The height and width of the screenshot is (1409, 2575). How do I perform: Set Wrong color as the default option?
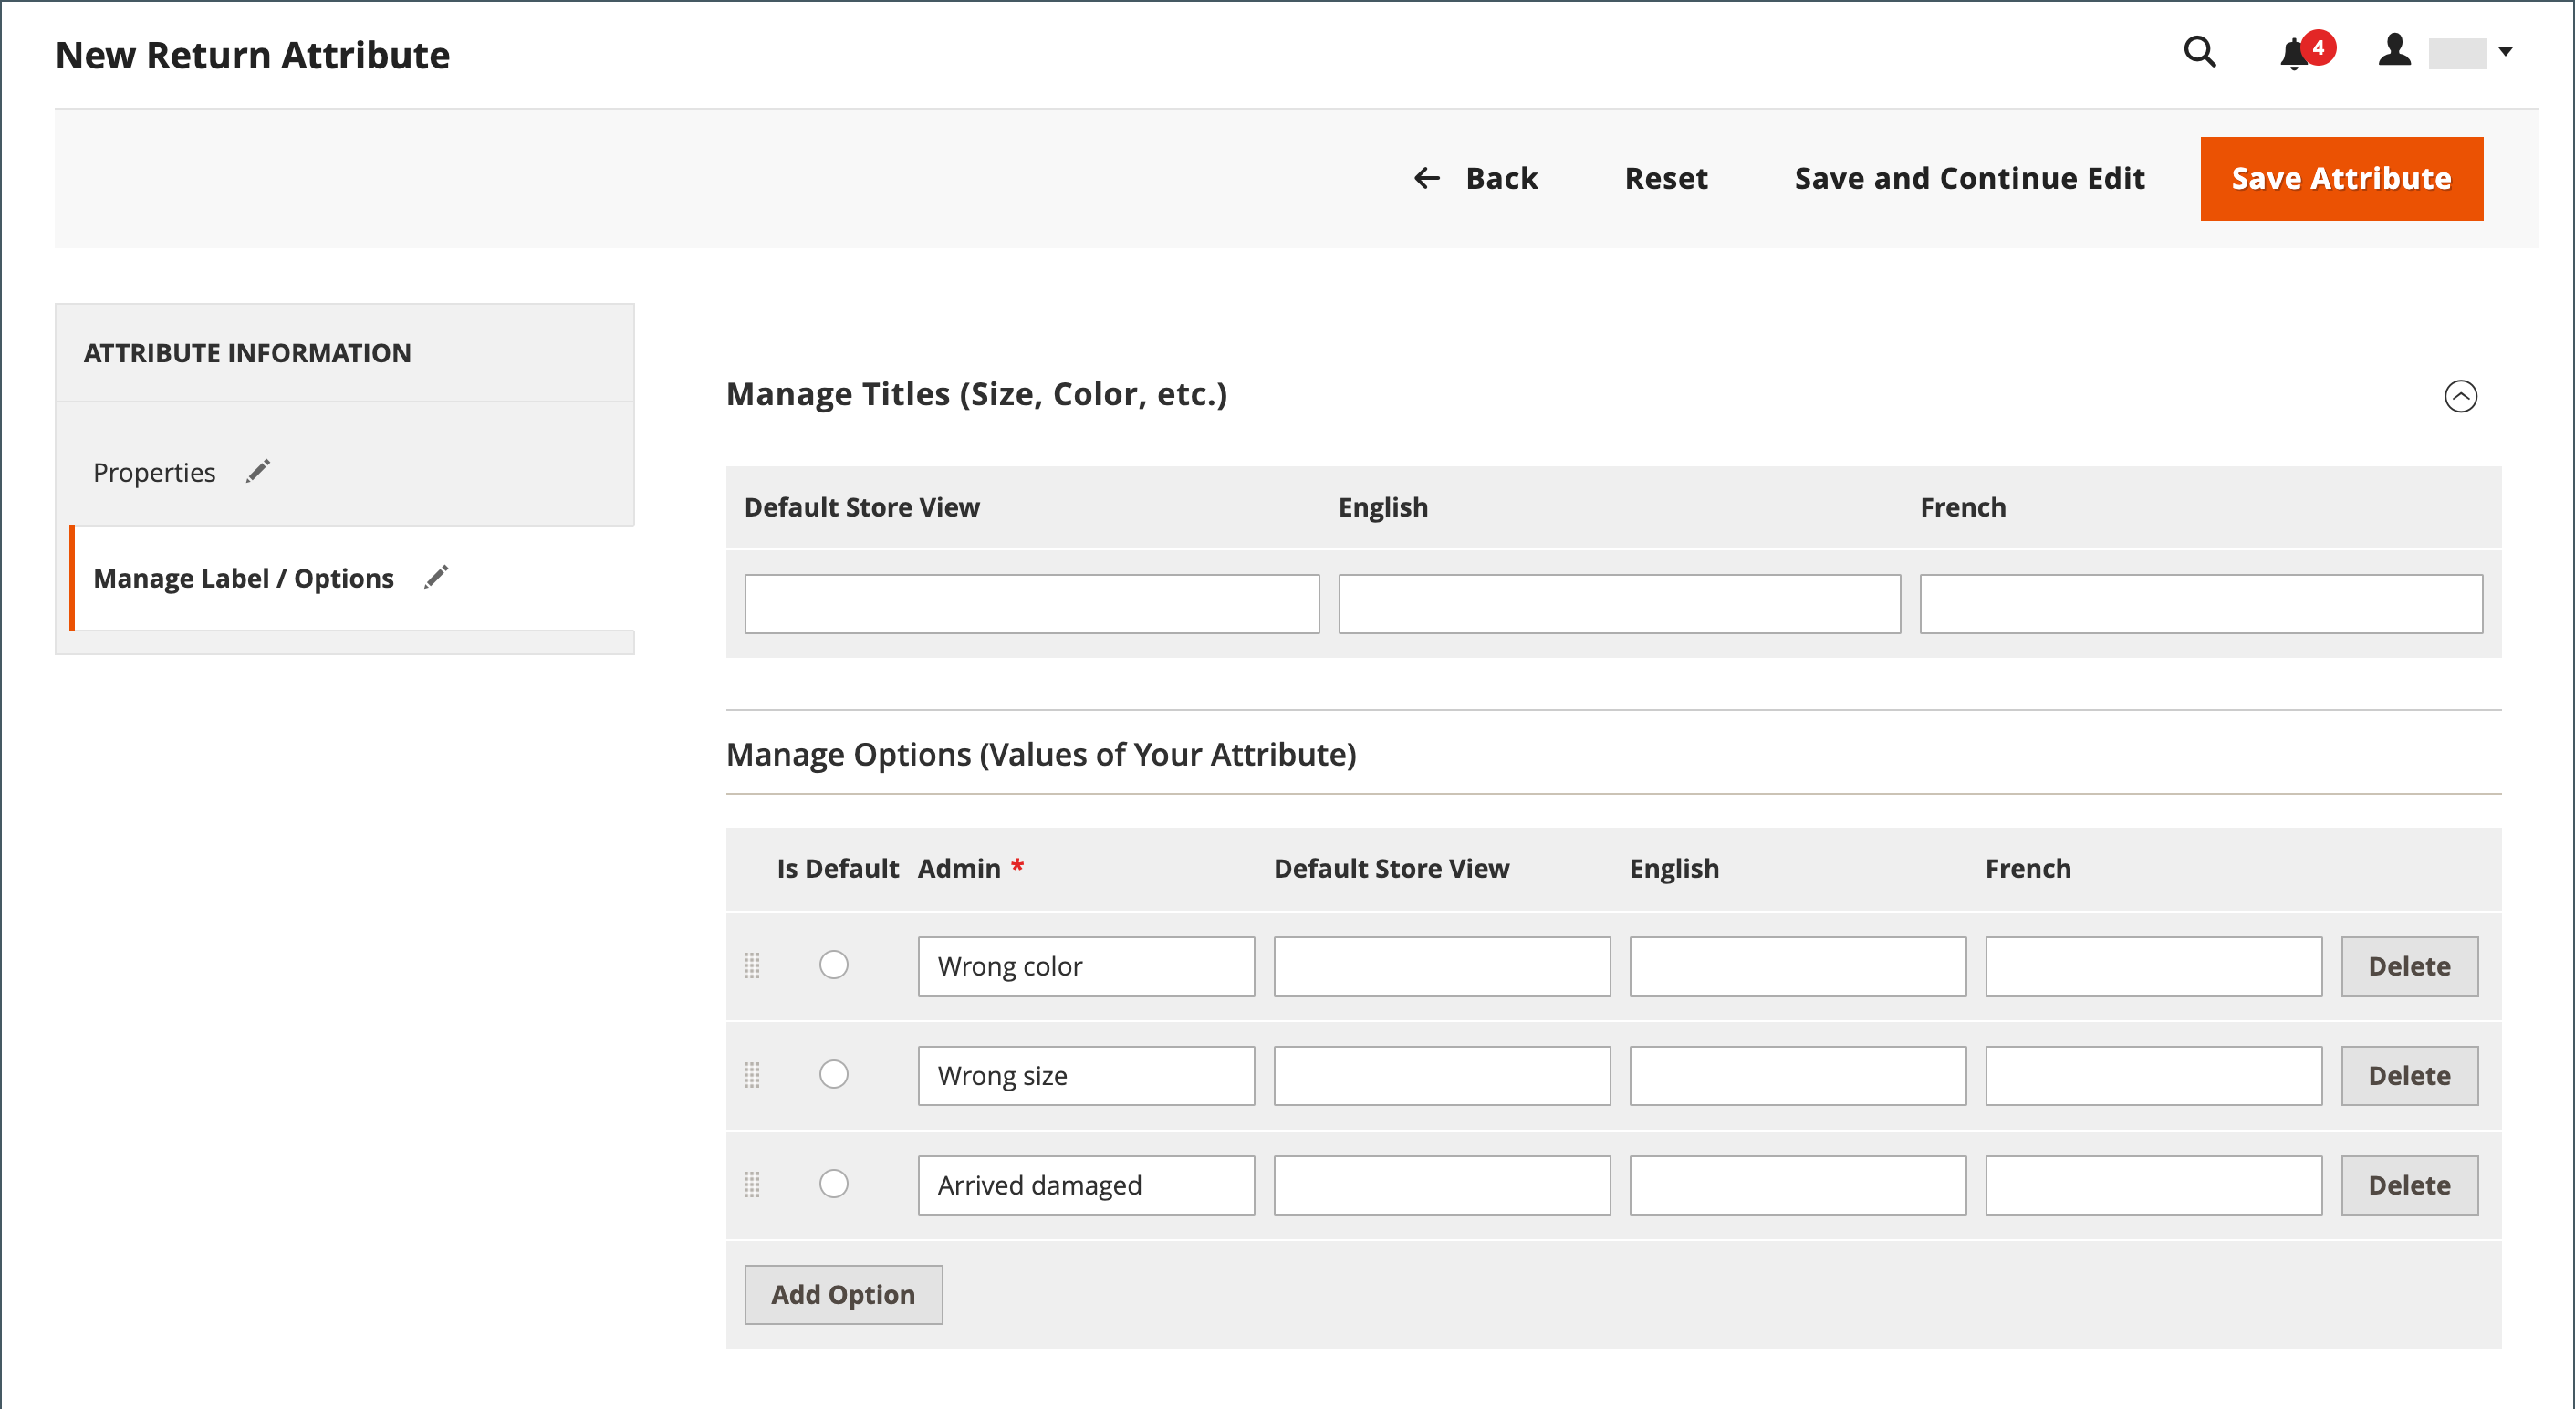834,964
